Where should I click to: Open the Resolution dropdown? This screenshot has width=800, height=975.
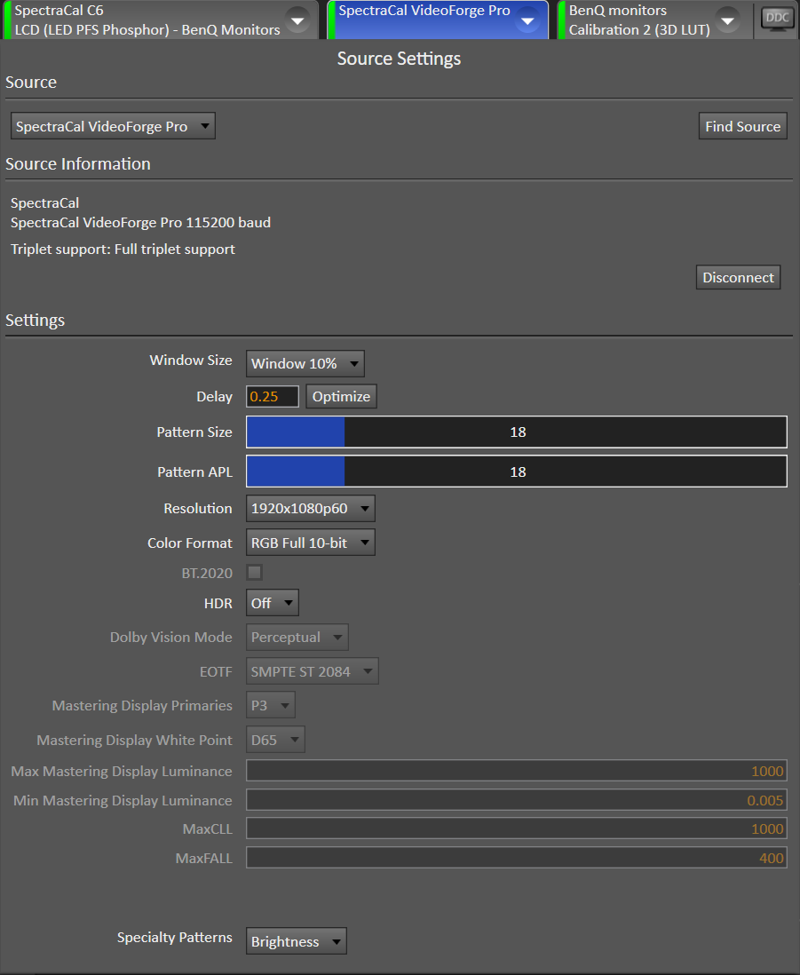point(310,509)
